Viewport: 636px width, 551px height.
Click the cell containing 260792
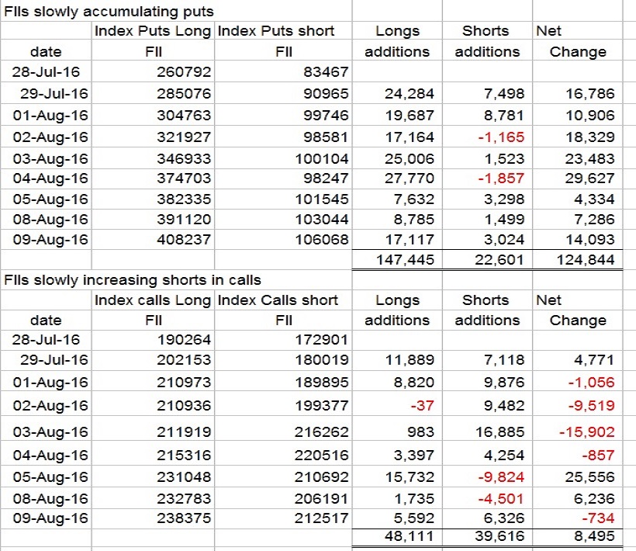point(183,71)
